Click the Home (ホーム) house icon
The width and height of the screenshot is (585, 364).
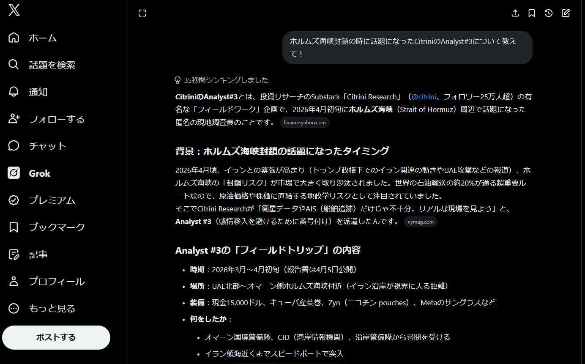coord(14,38)
